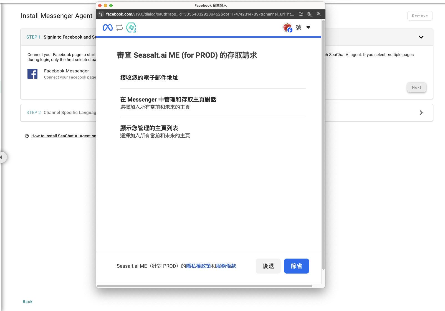Close the Facebook login popup window
This screenshot has width=445, height=311.
click(100, 6)
